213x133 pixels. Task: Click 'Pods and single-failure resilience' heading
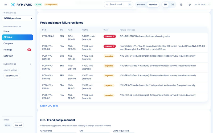click(62, 23)
